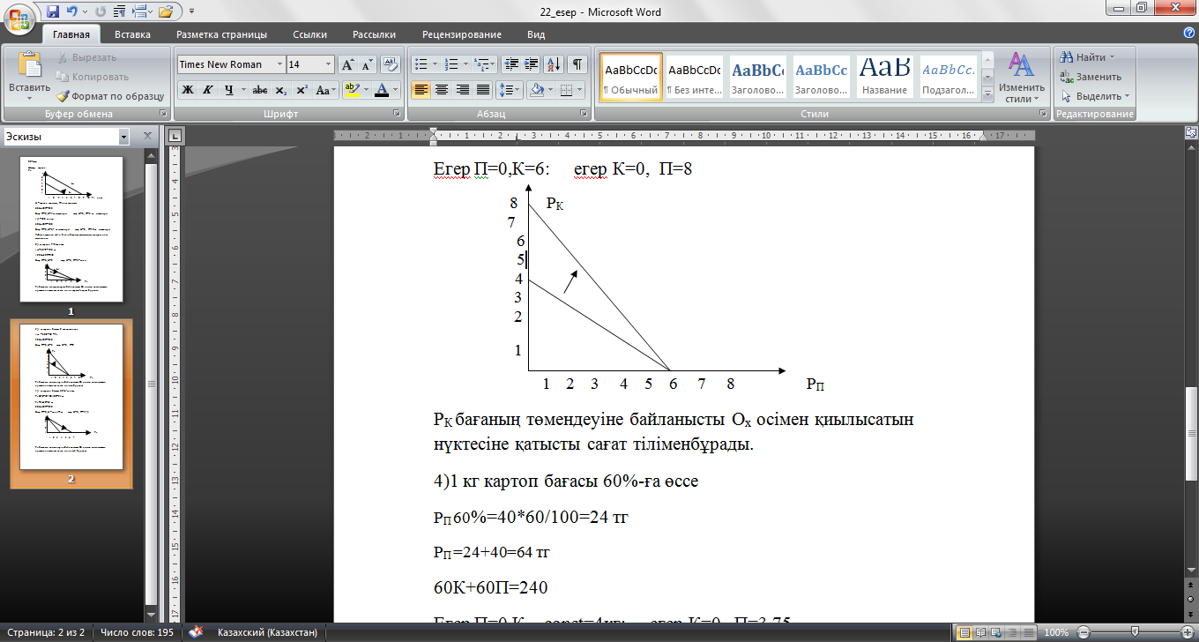Image resolution: width=1199 pixels, height=642 pixels.
Task: Click the Office button logo
Action: point(19,19)
